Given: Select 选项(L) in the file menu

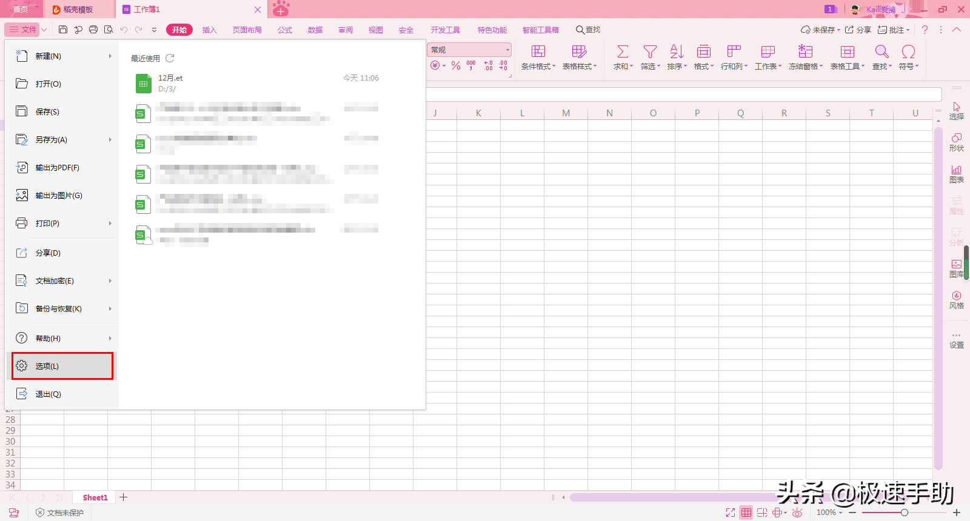Looking at the screenshot, I should [x=62, y=366].
